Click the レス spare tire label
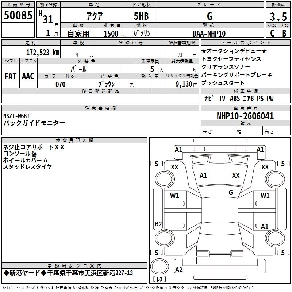Image resolution: width=292 pixels, height=292 pixels. (x=160, y=279)
